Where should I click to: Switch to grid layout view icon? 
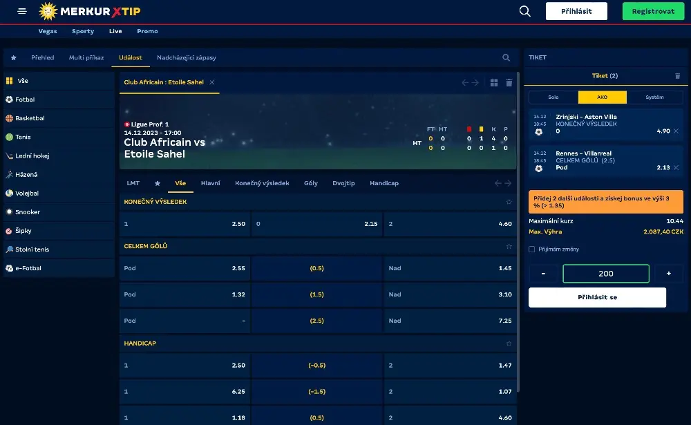[494, 82]
